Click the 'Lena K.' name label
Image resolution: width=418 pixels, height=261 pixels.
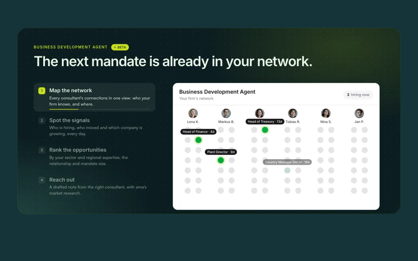point(193,122)
